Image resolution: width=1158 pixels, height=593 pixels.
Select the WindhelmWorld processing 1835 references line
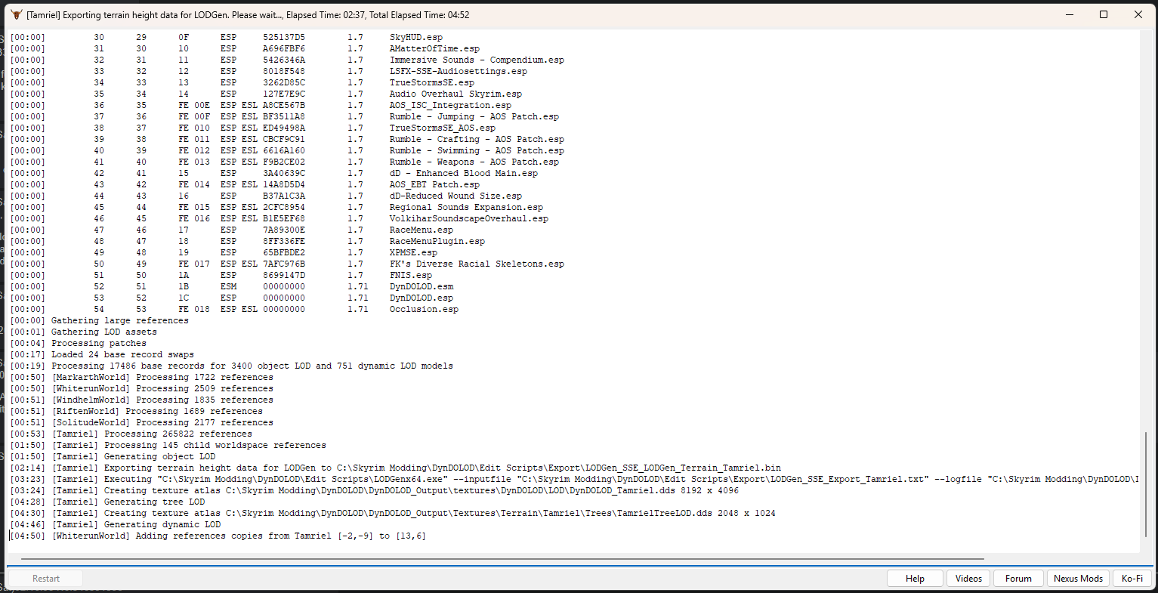coord(141,400)
